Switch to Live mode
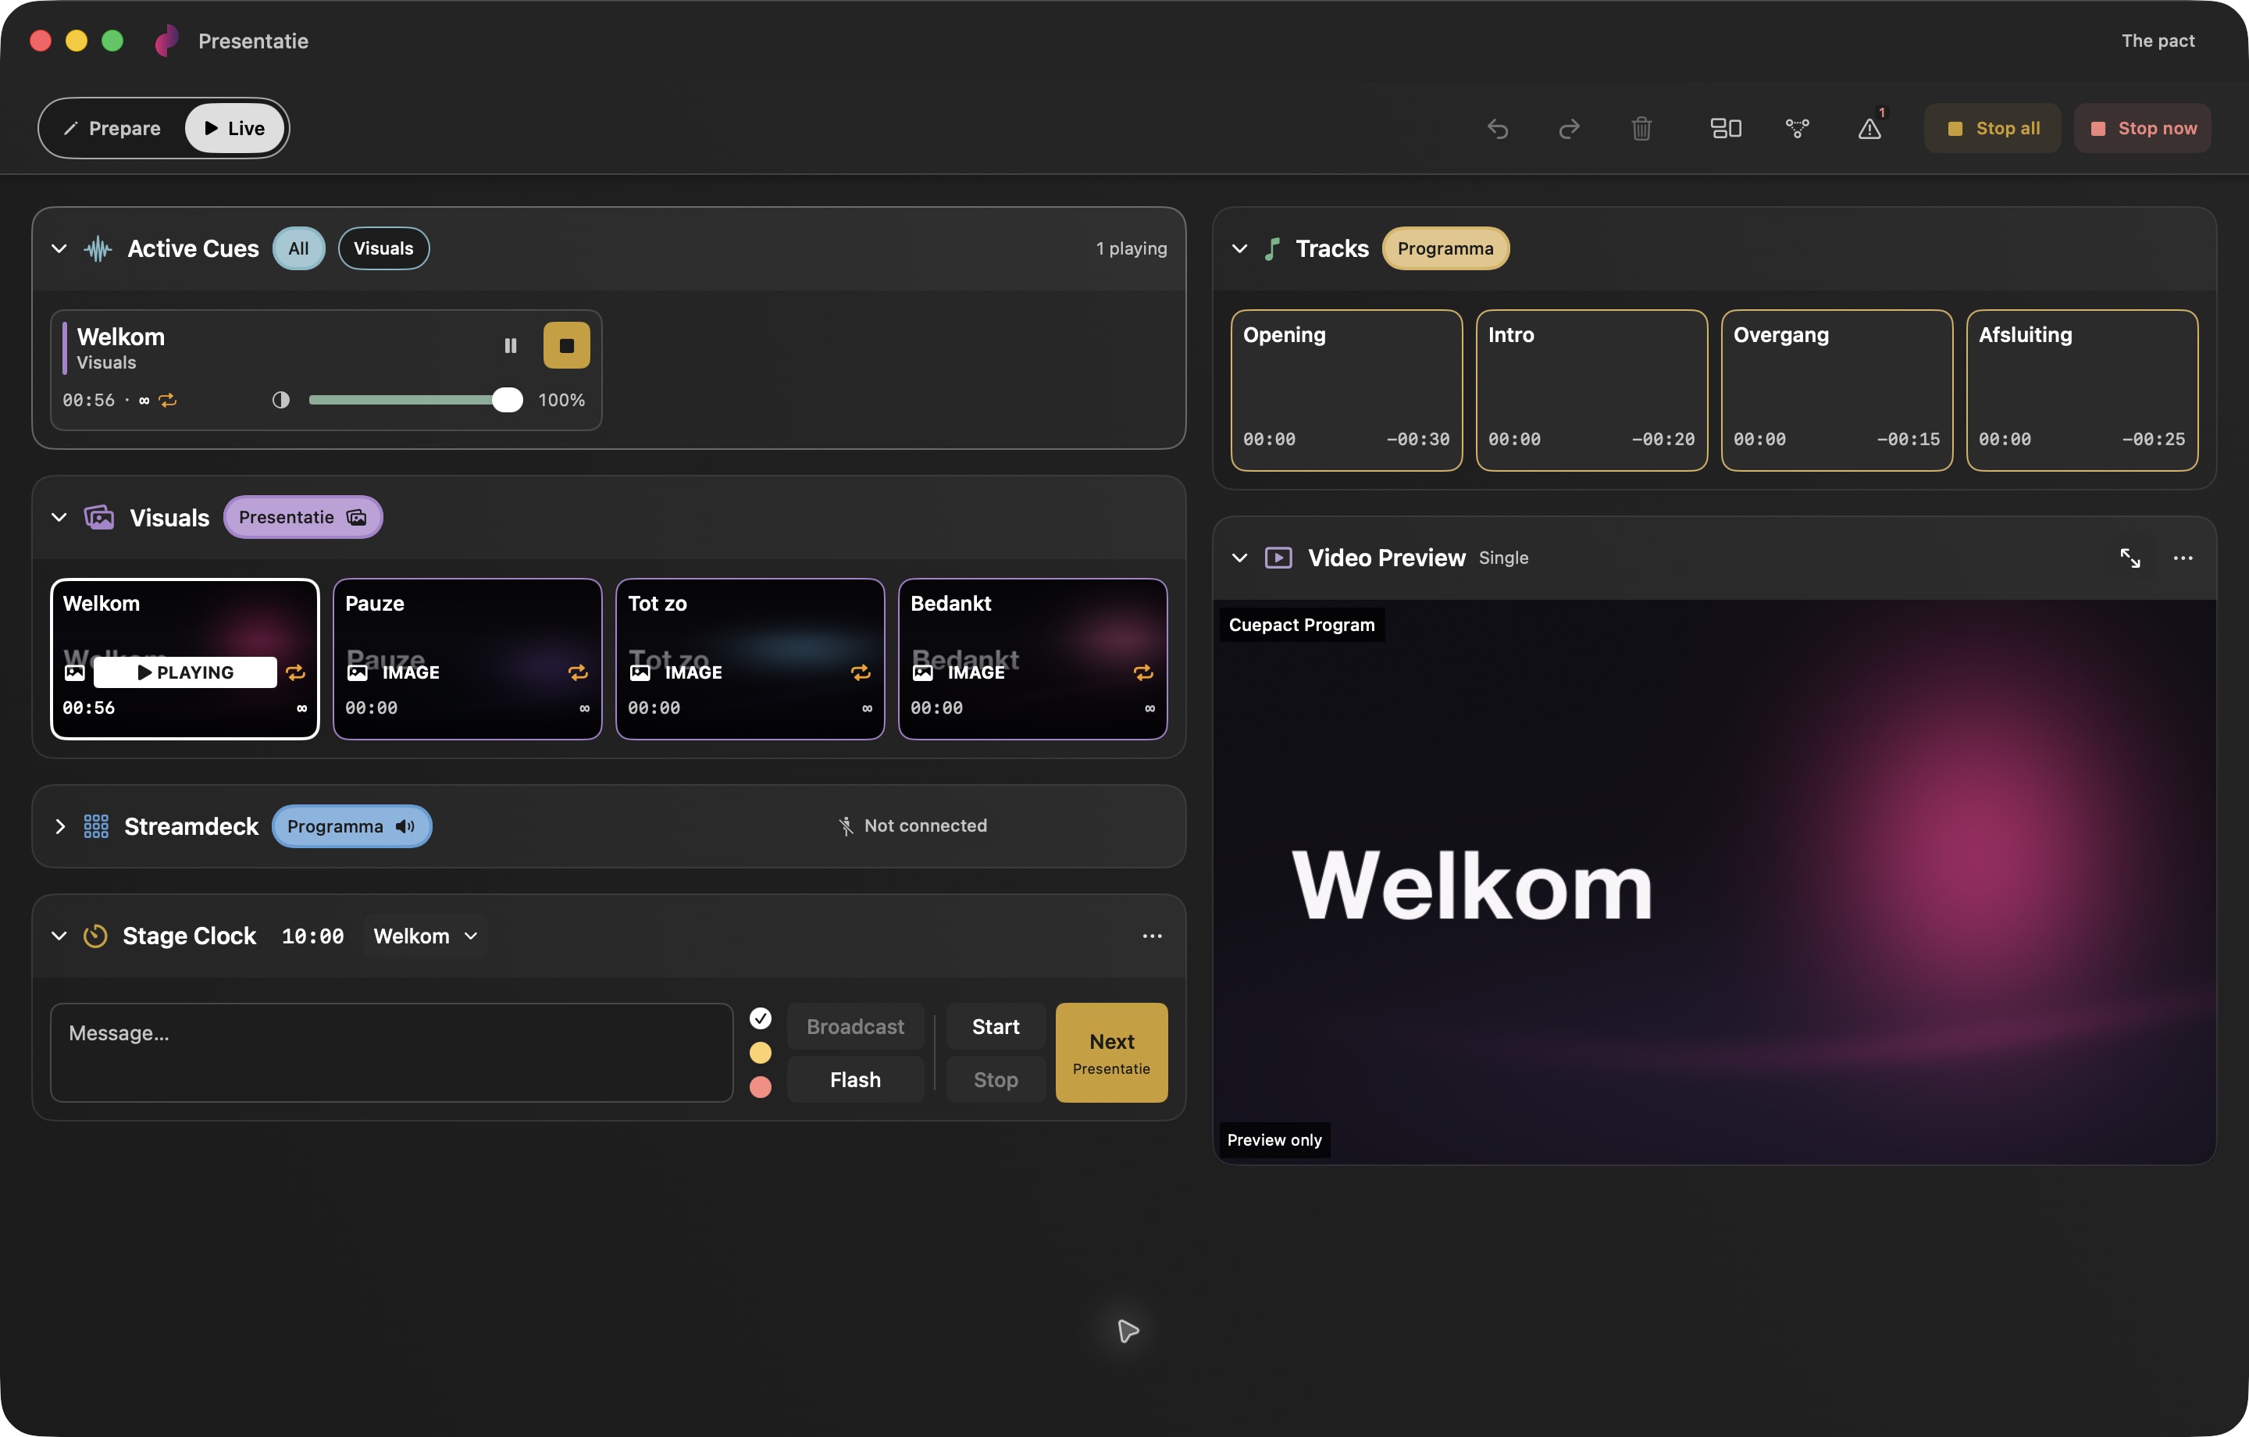2249x1437 pixels. click(234, 128)
